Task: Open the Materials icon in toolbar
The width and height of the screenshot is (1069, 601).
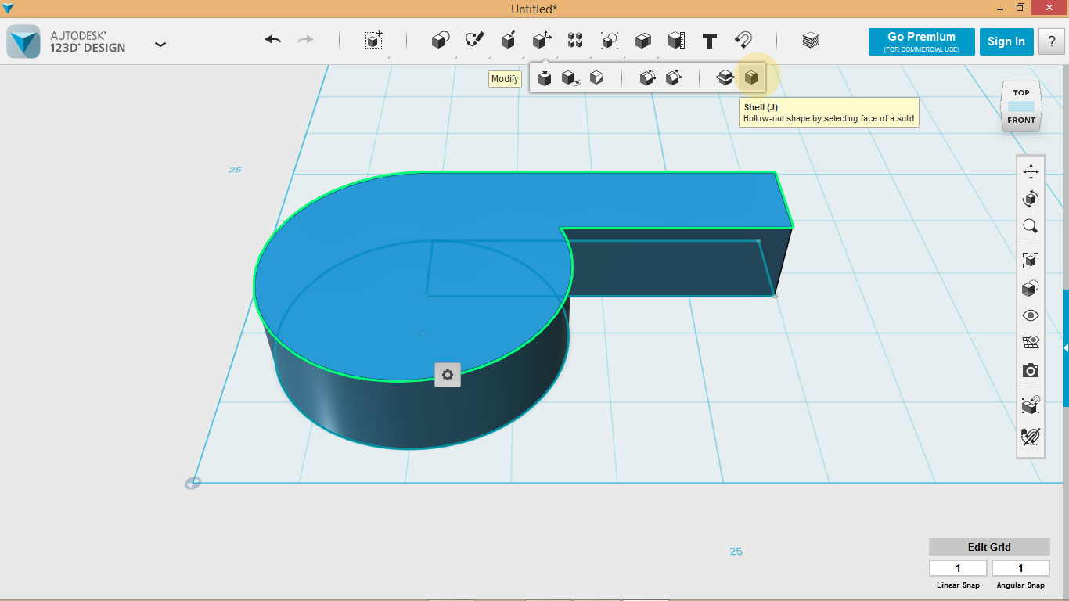Action: (x=811, y=41)
